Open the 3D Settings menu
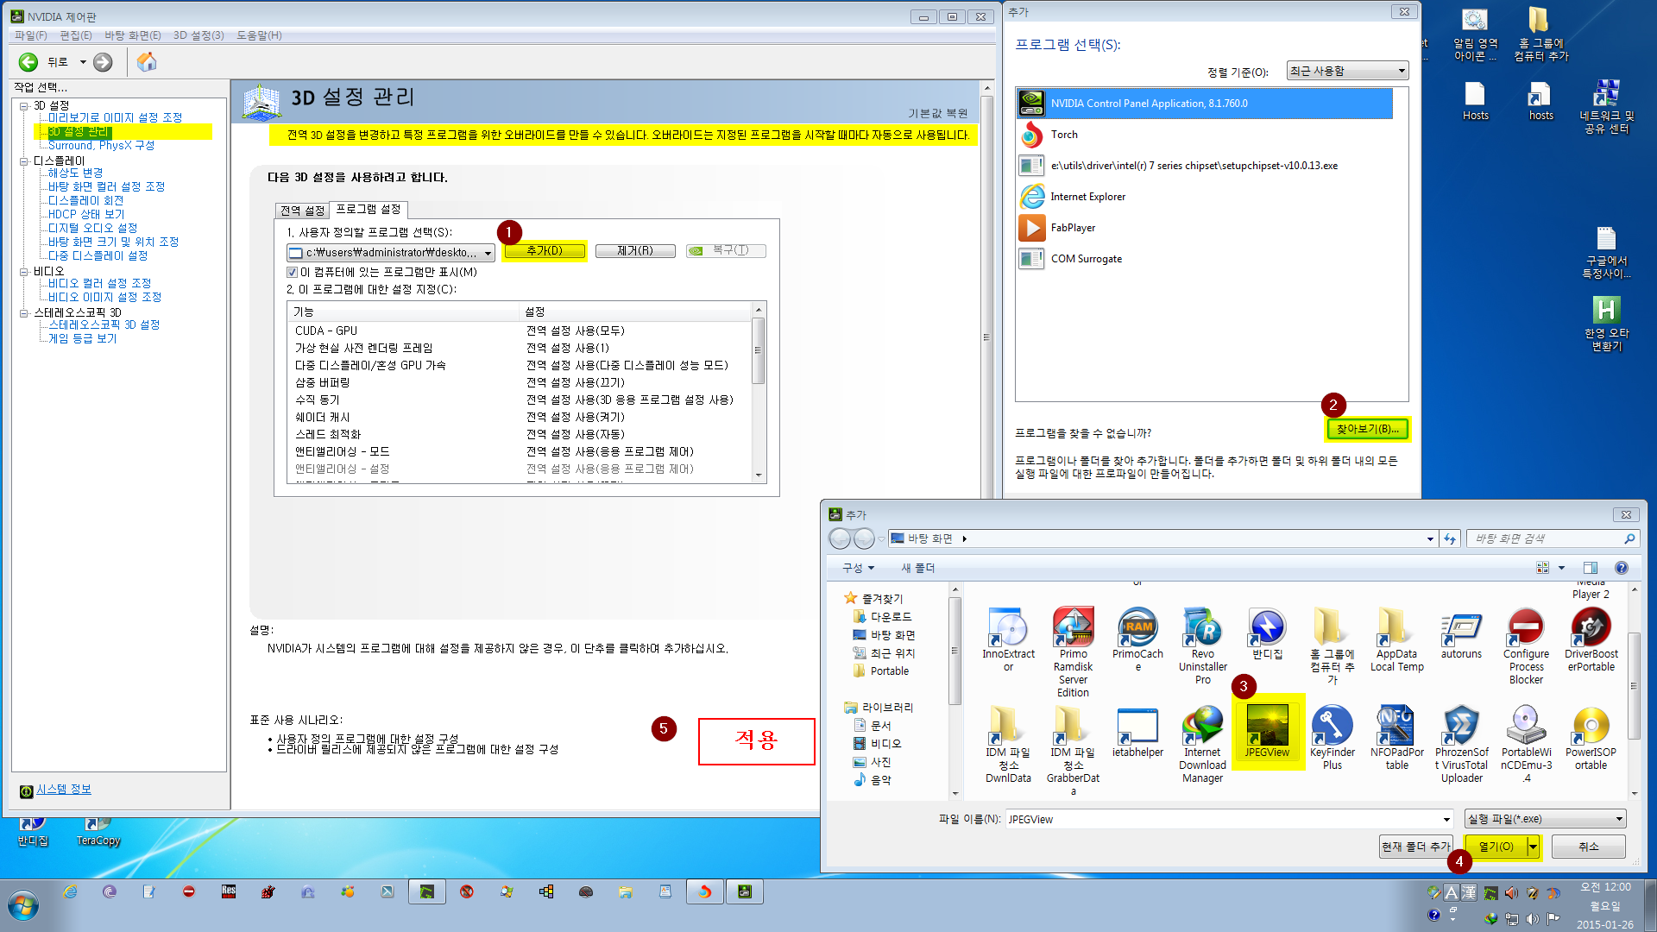Image resolution: width=1657 pixels, height=932 pixels. (198, 35)
